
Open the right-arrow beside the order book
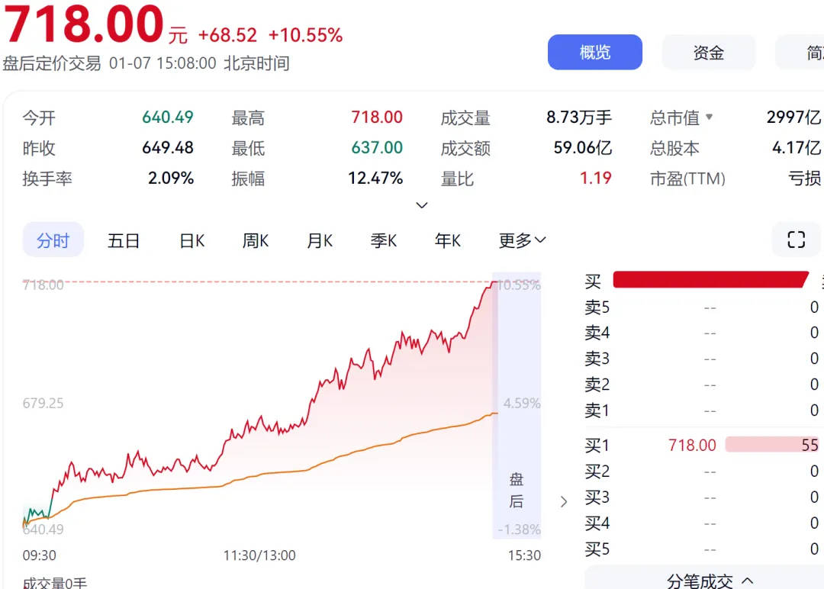(564, 501)
